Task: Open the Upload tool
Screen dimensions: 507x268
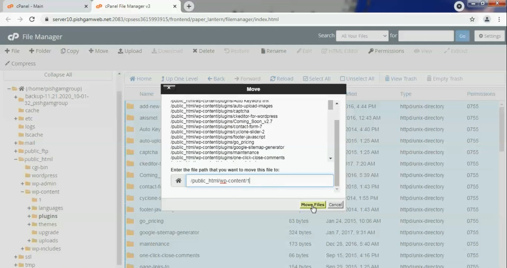Action: [x=130, y=51]
